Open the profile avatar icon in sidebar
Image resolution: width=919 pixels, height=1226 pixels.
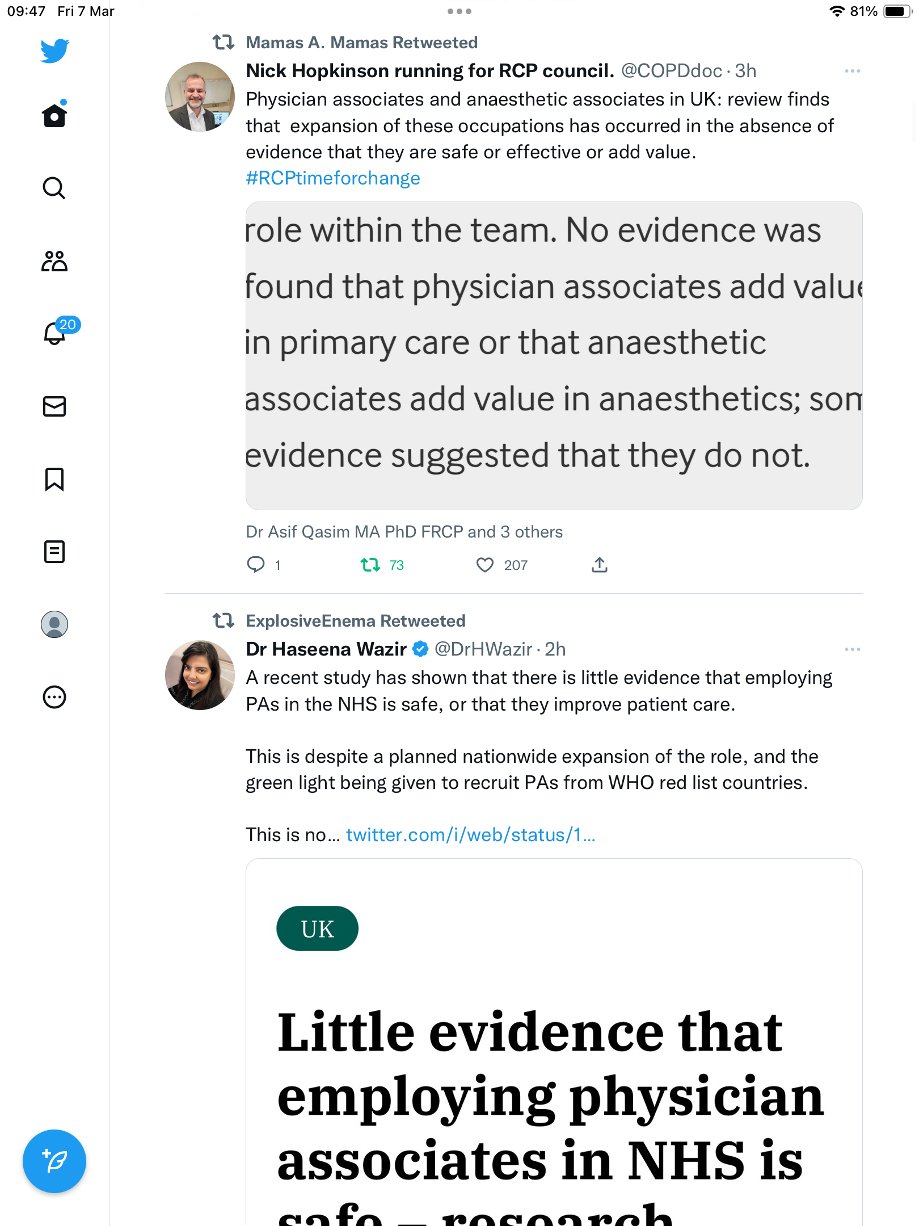click(54, 624)
